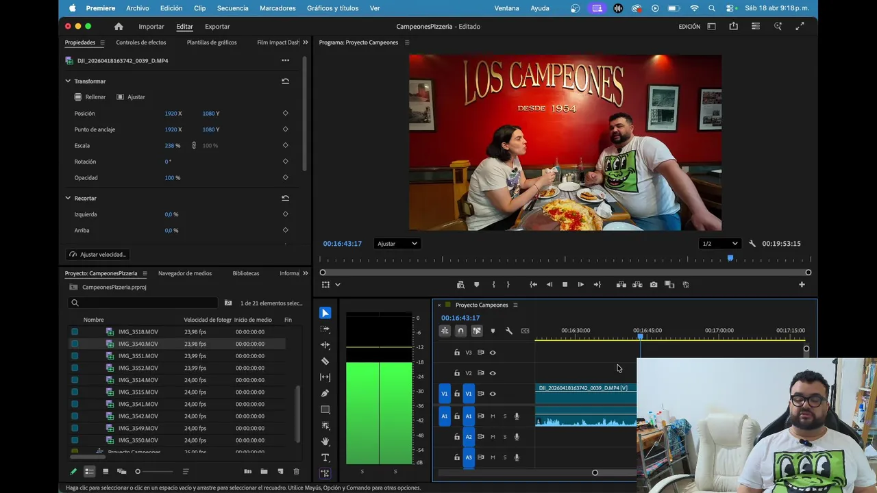Click the Ajustar fit button in Transformar

(131, 97)
